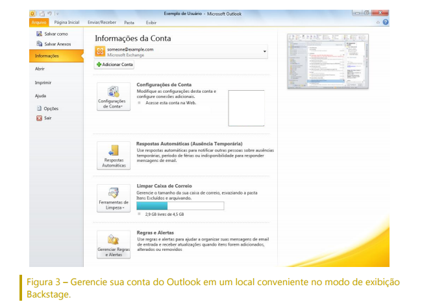Click the Respostas Automáticas icon button
The image size is (446, 302).
point(114,156)
